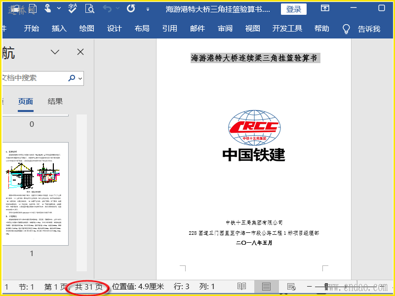Expand the undo history dropdown
Viewport: 395px width, 296px height.
(118, 8)
